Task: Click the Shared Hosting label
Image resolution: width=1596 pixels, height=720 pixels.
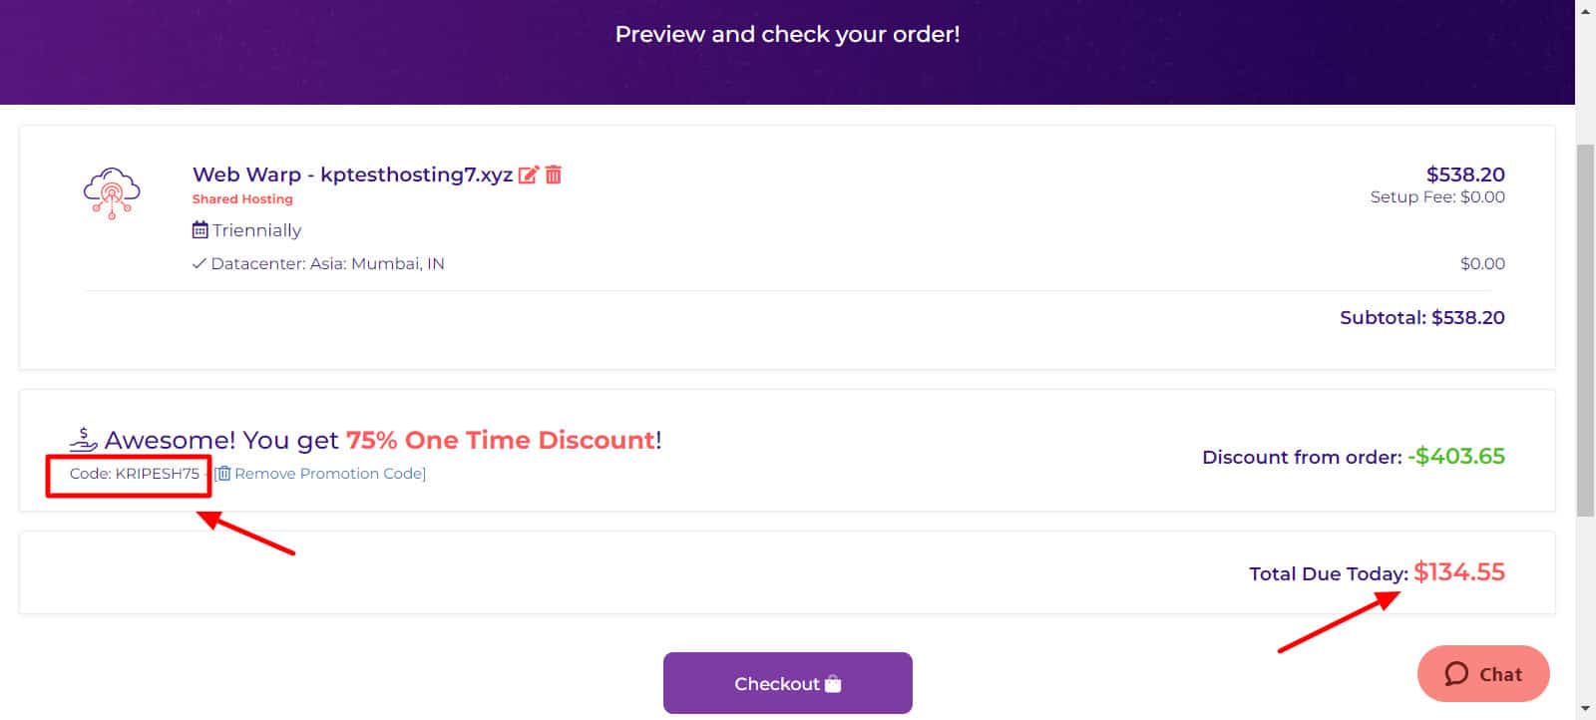Action: pyautogui.click(x=242, y=199)
